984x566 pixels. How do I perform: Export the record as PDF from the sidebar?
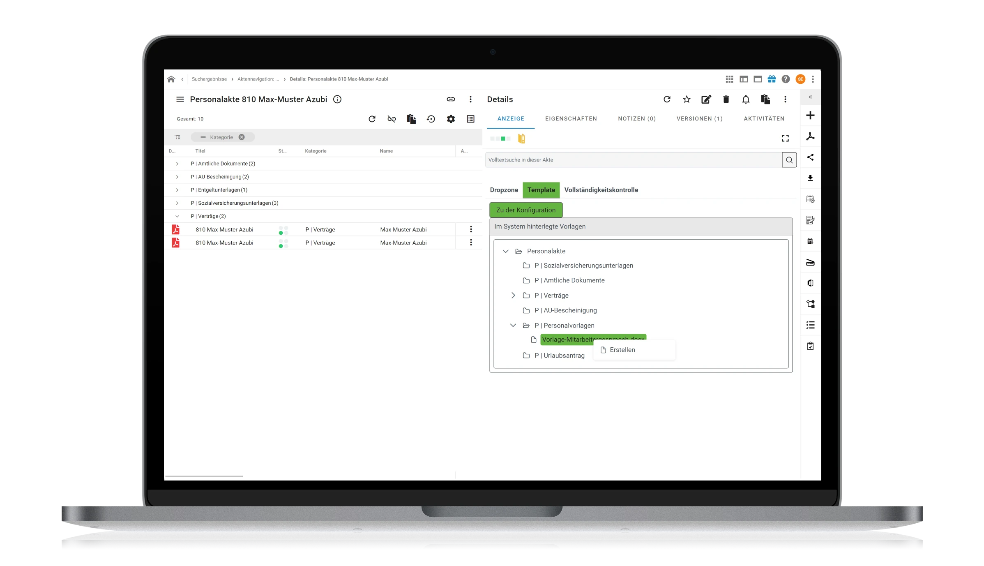pyautogui.click(x=810, y=136)
